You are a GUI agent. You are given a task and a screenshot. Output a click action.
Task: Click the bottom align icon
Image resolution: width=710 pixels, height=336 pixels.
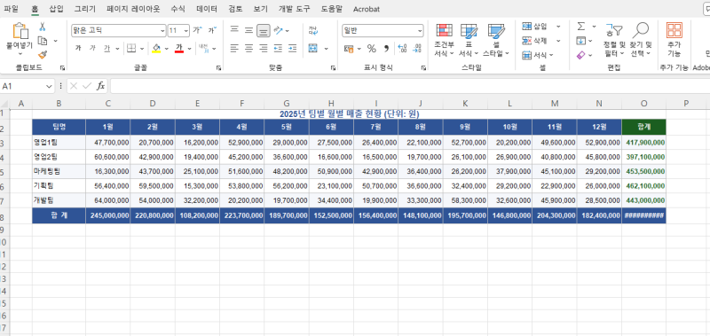[x=263, y=30]
